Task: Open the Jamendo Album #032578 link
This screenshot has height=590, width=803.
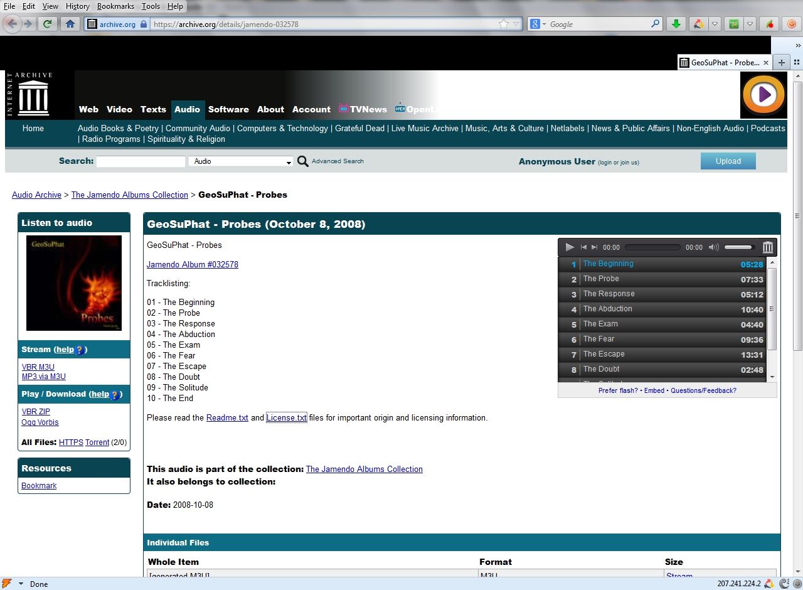Action: [x=193, y=265]
